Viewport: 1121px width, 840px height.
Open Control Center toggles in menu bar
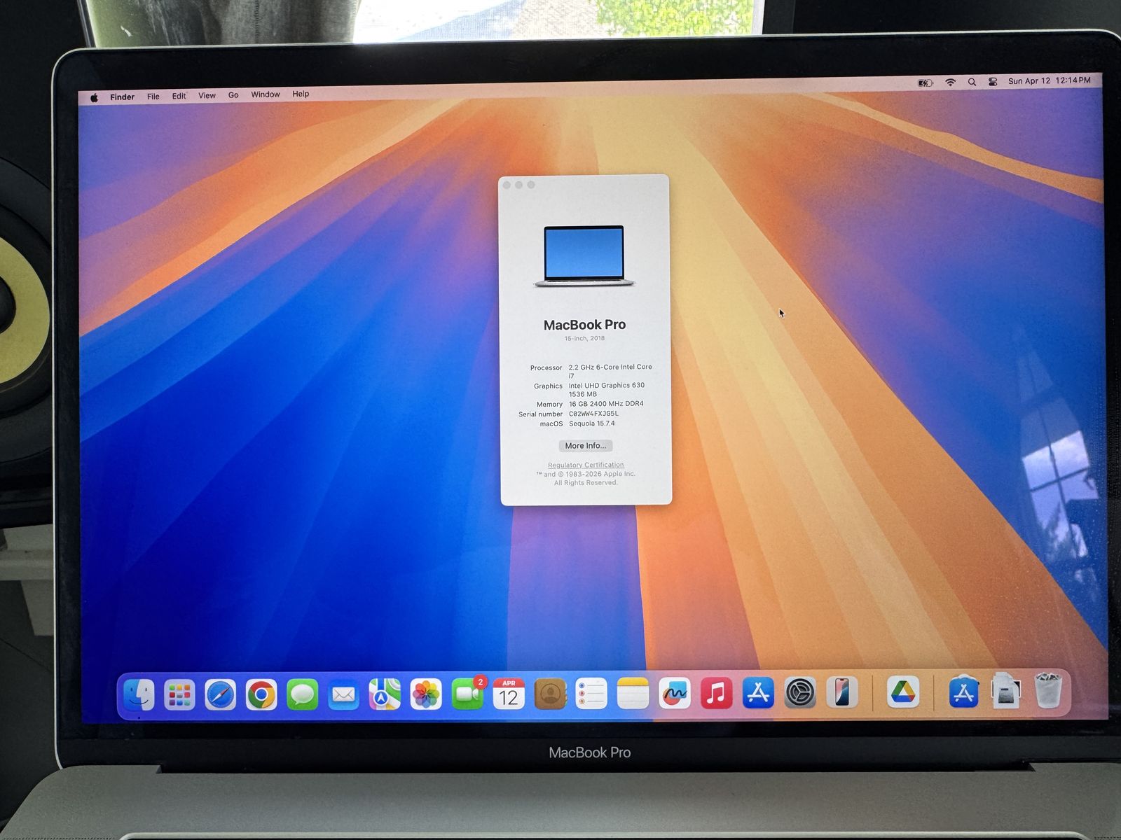pyautogui.click(x=993, y=82)
